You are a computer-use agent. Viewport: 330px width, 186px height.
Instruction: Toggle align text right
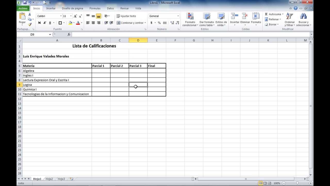tap(98, 23)
